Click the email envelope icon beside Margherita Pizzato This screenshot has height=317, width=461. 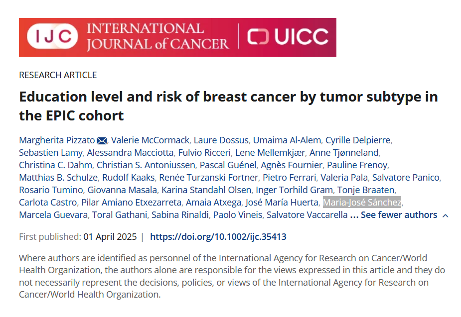(x=102, y=140)
